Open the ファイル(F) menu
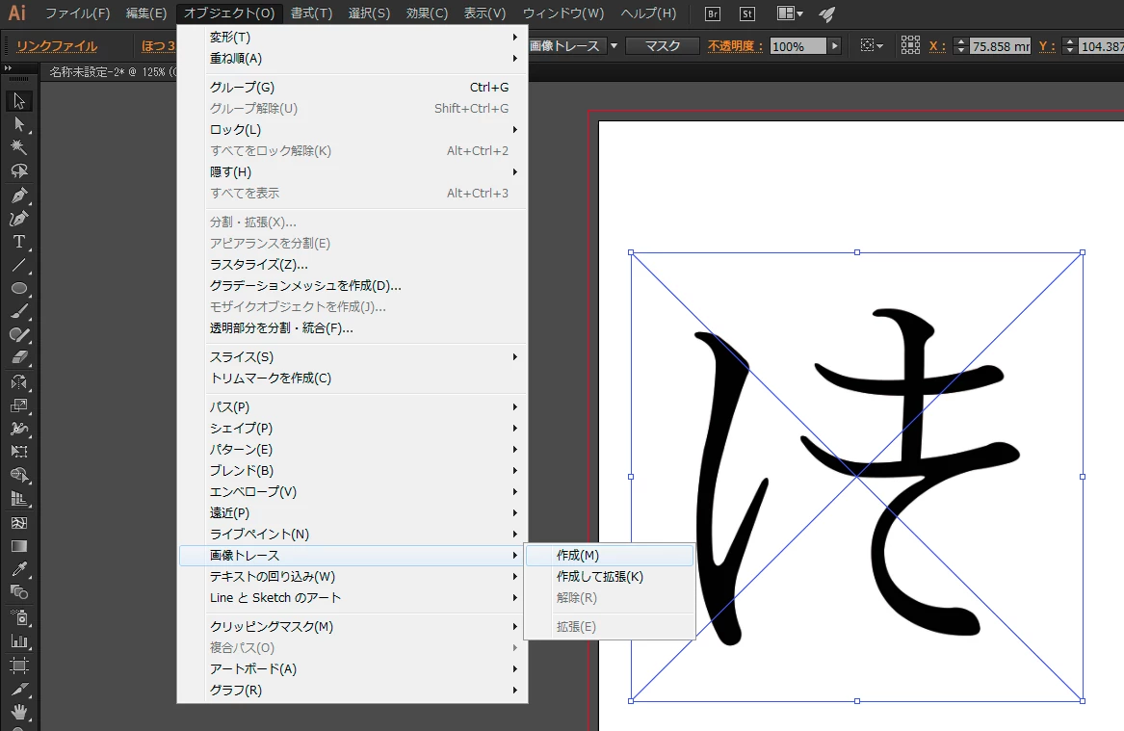 pos(77,13)
